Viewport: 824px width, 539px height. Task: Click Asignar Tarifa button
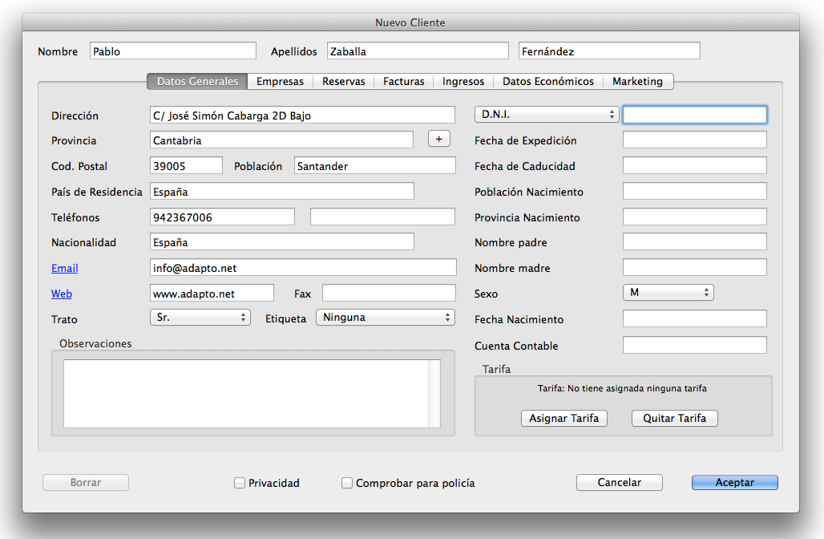(563, 418)
